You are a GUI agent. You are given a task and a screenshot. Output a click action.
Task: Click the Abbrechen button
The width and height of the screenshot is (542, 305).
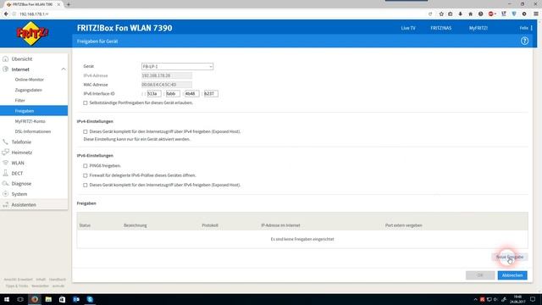512,275
